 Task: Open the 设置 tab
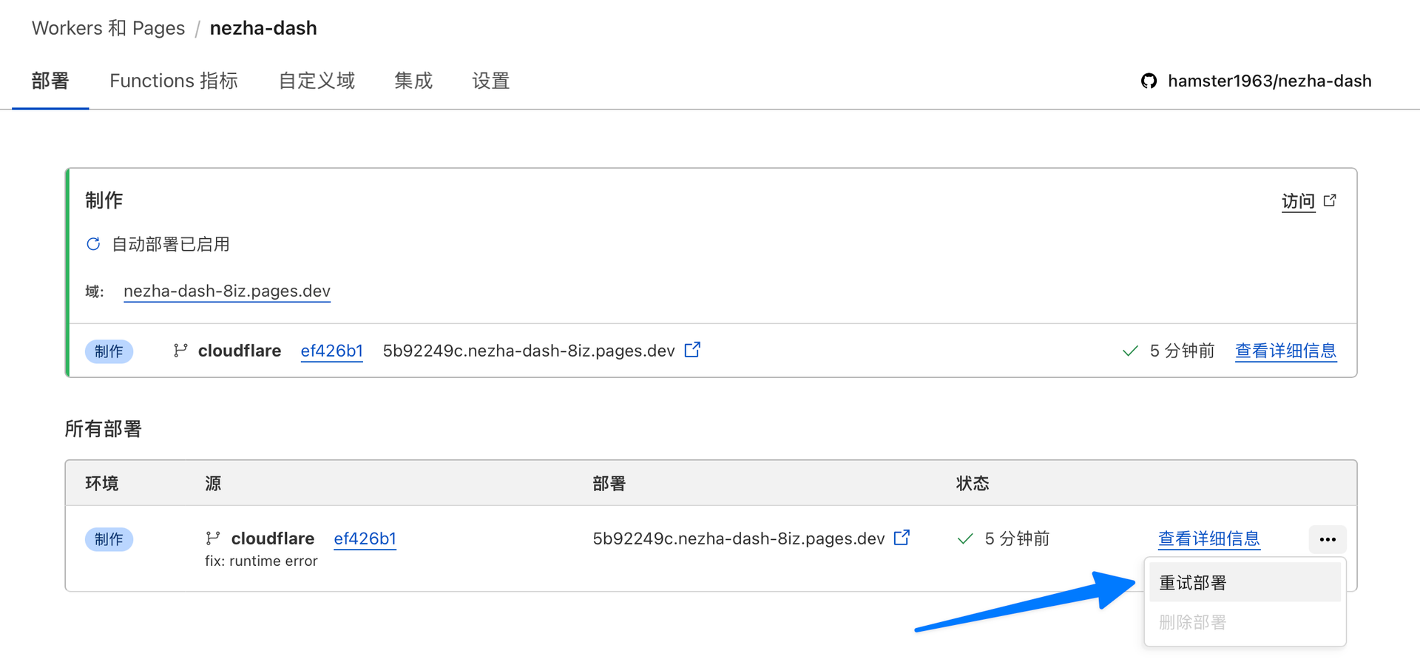coord(491,81)
